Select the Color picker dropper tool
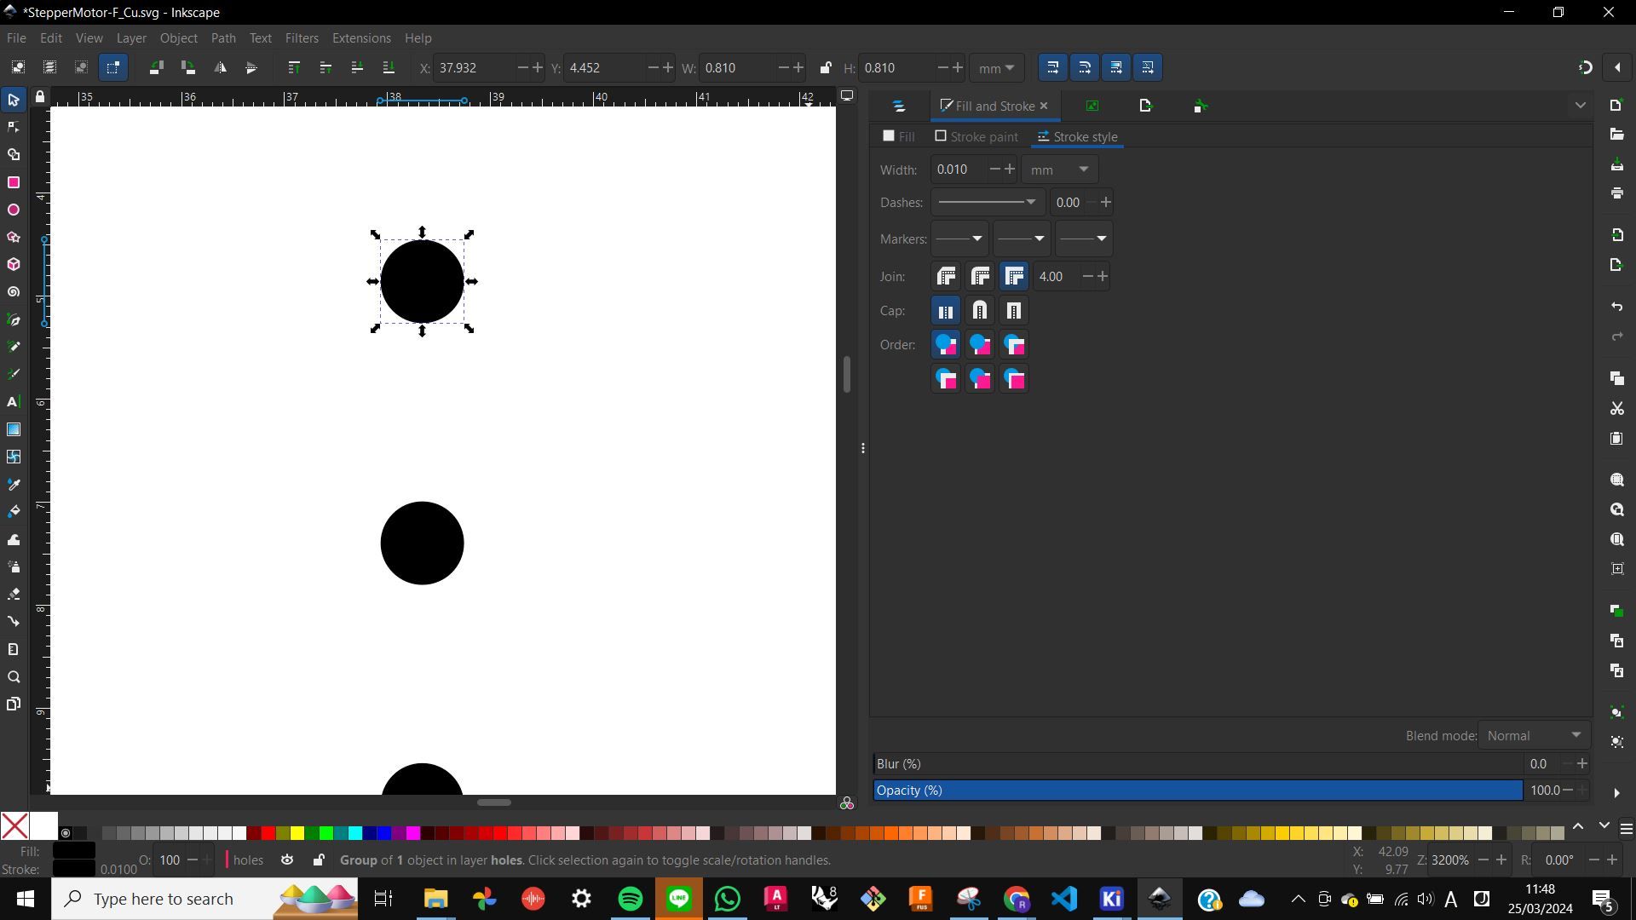1636x920 pixels. point(14,484)
